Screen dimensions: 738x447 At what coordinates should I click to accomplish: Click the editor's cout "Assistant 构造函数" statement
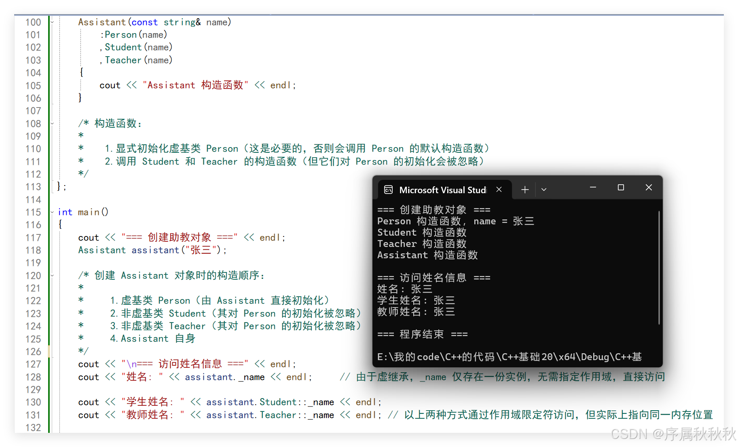click(x=198, y=85)
